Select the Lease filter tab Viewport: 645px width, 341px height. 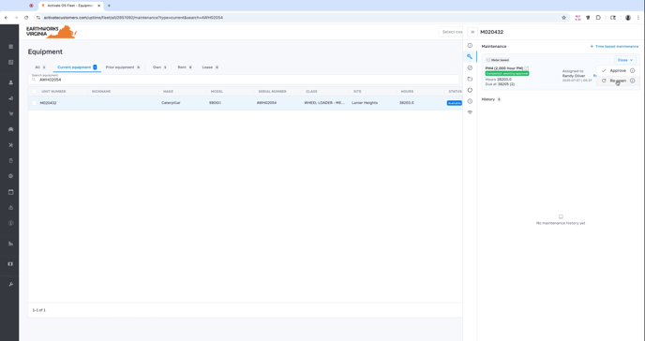coord(210,67)
